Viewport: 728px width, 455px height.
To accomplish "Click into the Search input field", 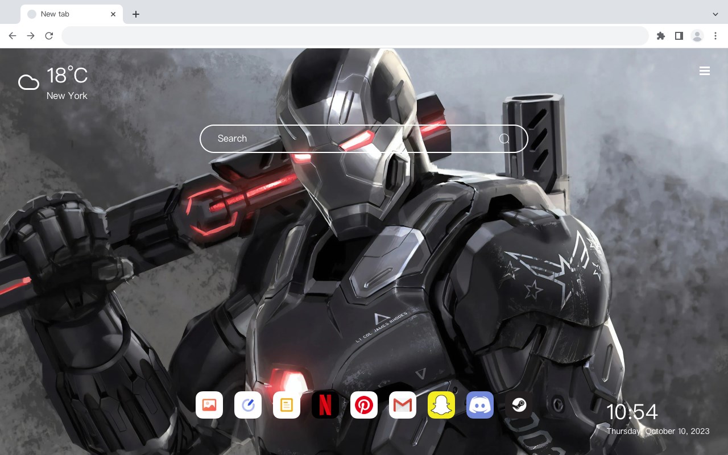I will click(364, 139).
